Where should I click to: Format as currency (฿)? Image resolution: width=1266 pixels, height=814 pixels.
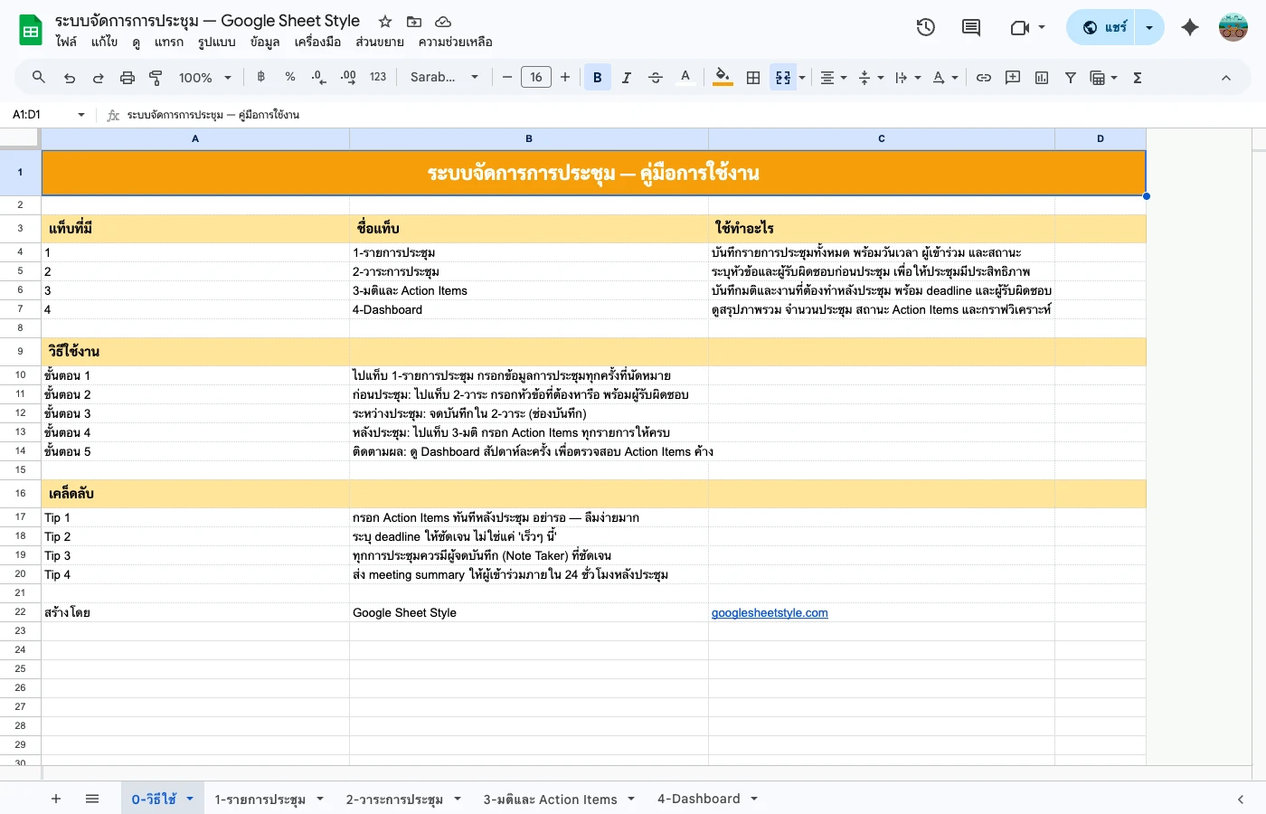tap(260, 78)
